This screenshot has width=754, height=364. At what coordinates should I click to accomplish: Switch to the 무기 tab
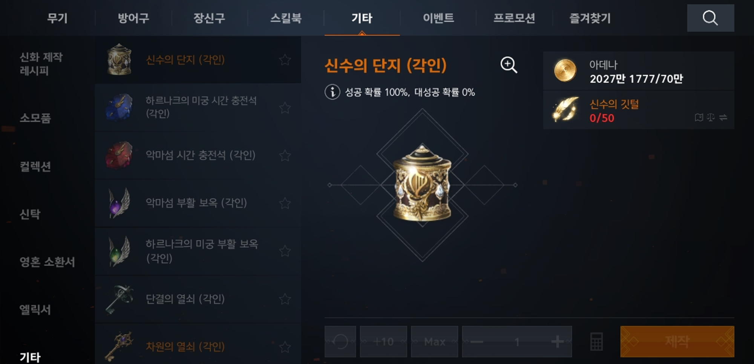(57, 18)
